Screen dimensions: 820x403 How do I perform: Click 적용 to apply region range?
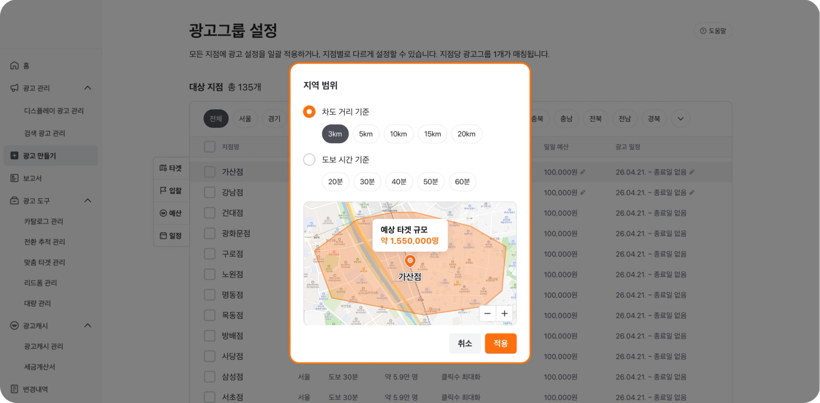tap(501, 344)
